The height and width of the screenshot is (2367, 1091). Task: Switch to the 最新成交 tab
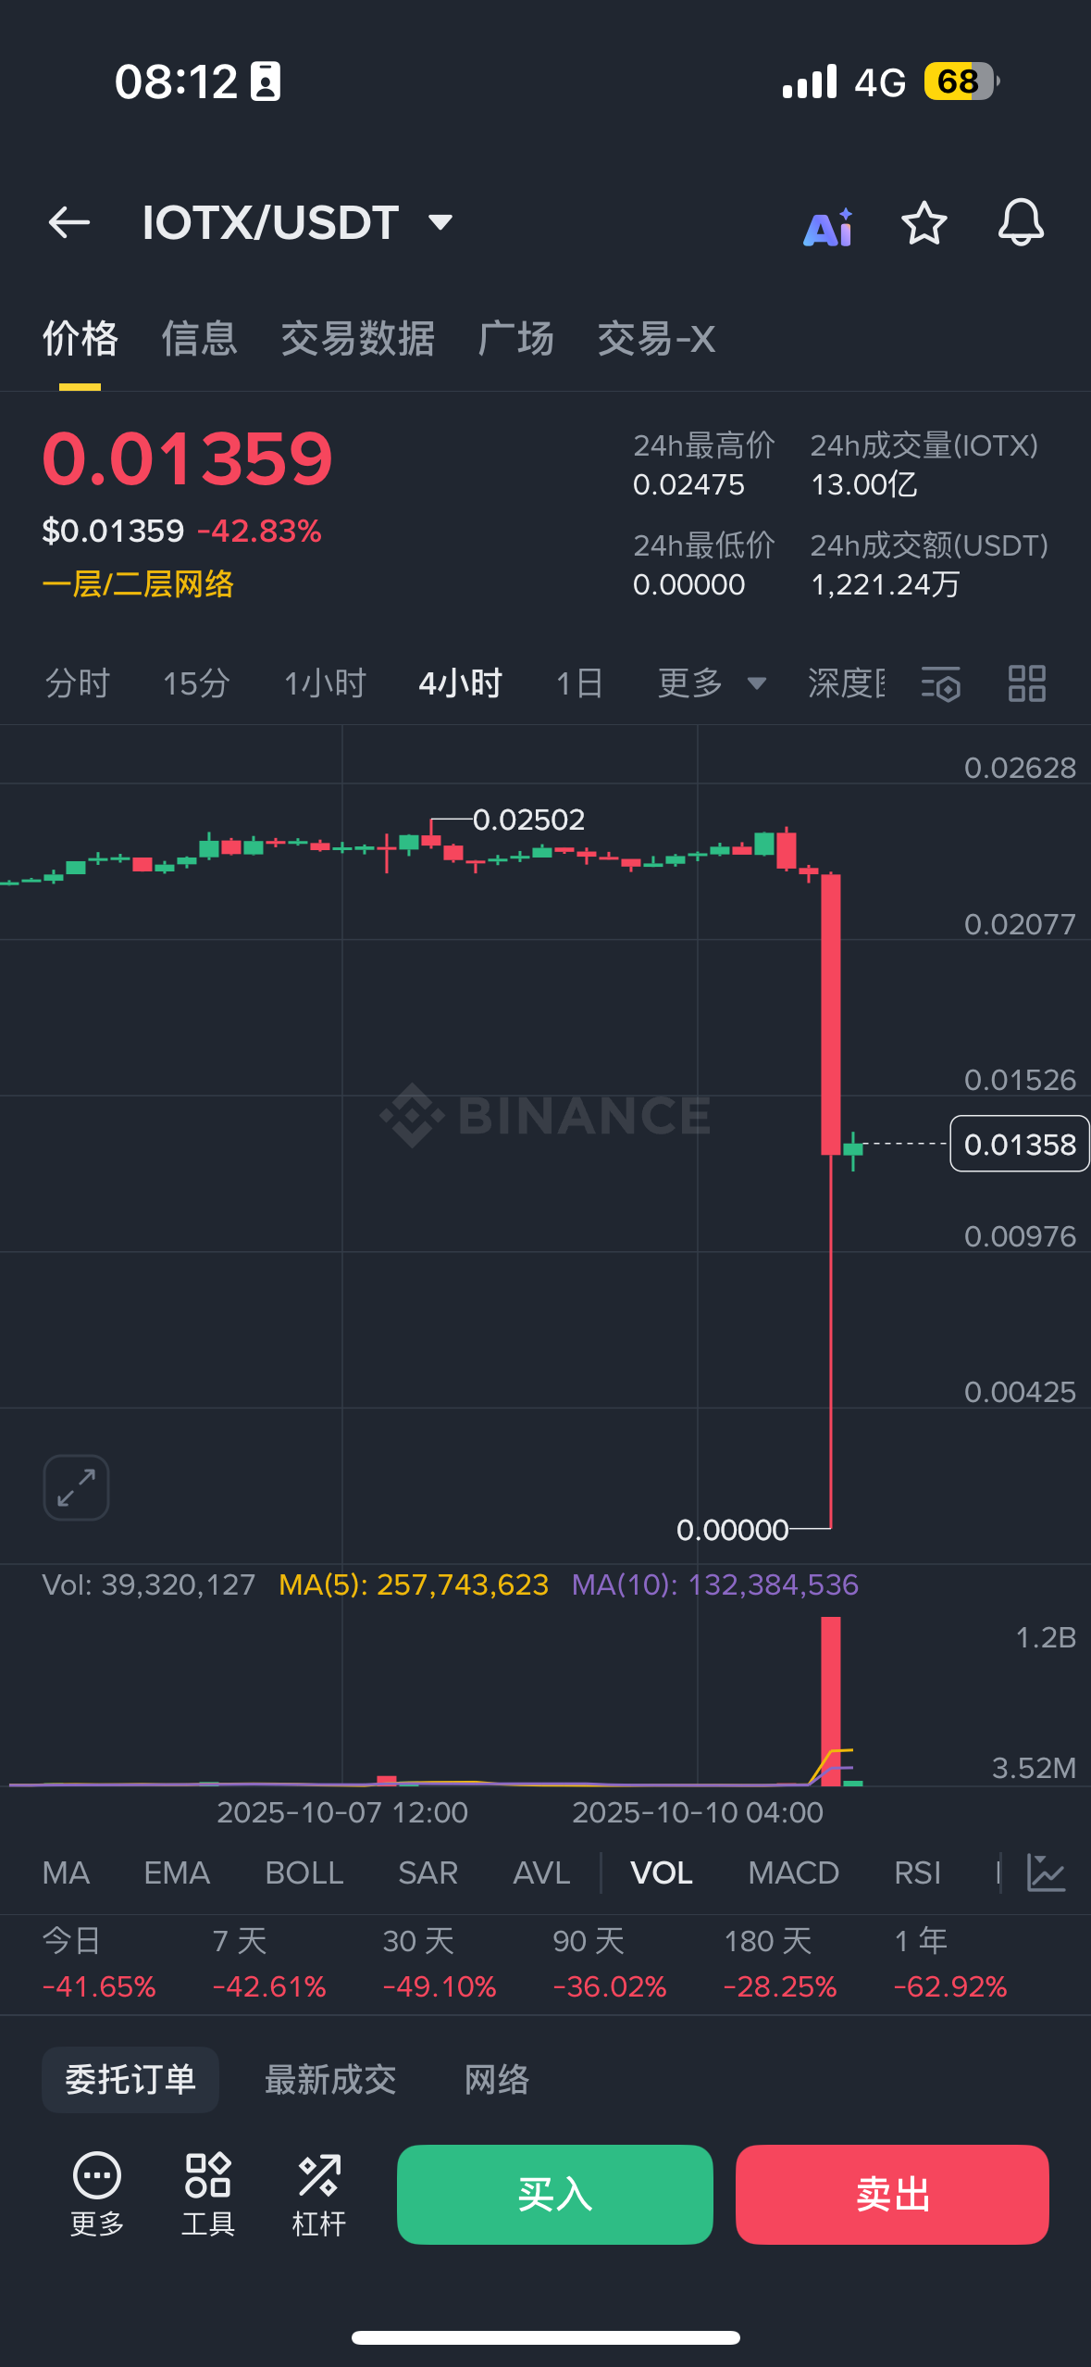coord(330,2080)
